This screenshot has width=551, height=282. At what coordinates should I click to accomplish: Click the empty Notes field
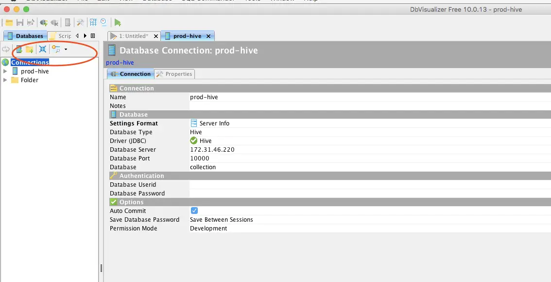370,106
